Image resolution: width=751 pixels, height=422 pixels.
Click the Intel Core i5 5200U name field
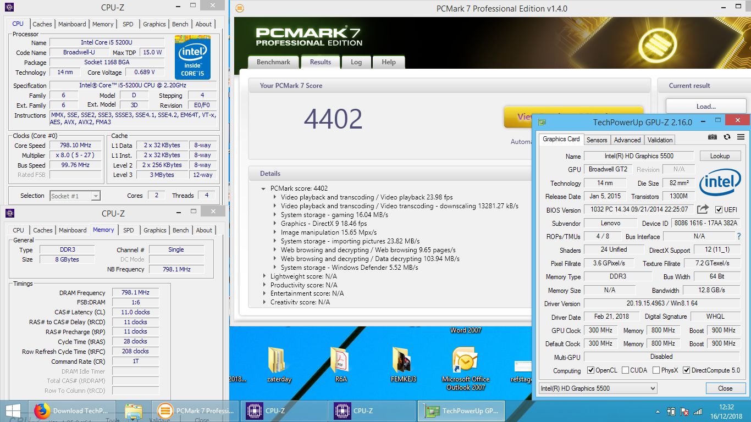coord(107,42)
